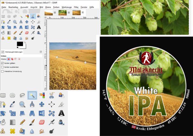Image resolution: width=193 pixels, height=136 pixels.
Task: Choose the Shear tool in the enlarged toolbox
Action: click(x=22, y=113)
